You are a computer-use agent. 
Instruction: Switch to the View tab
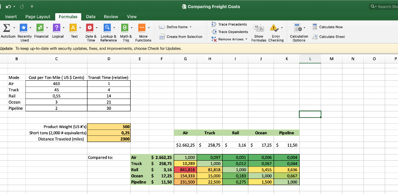pos(132,17)
